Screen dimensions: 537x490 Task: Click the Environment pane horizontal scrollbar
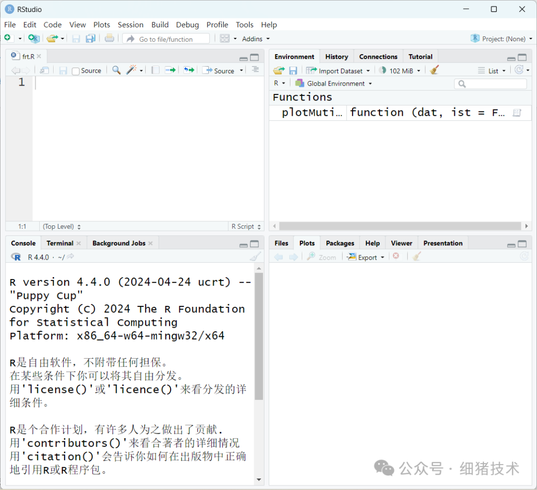[400, 226]
